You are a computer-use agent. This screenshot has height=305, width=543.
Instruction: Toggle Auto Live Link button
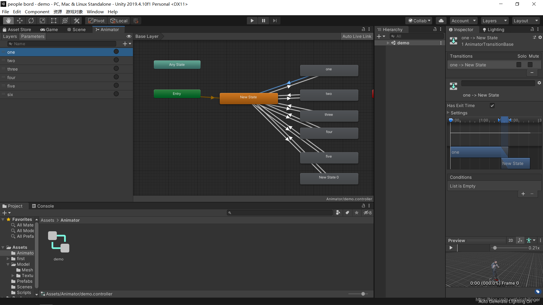pyautogui.click(x=357, y=36)
